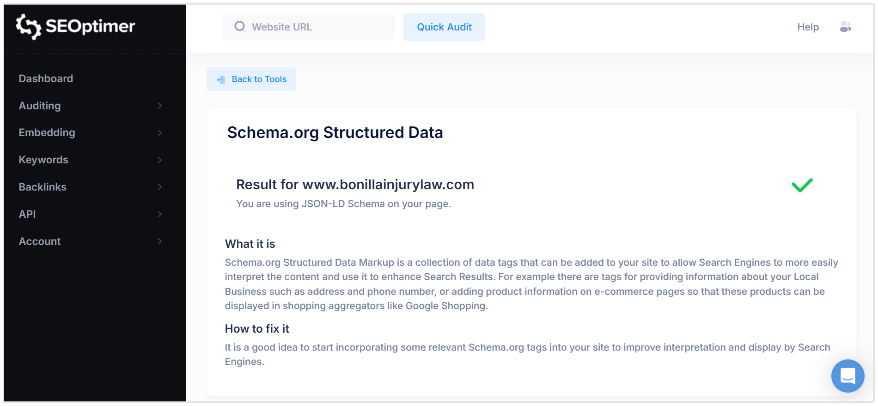Viewport: 878px width, 406px height.
Task: Click the magnifying glass search icon
Action: coord(240,27)
